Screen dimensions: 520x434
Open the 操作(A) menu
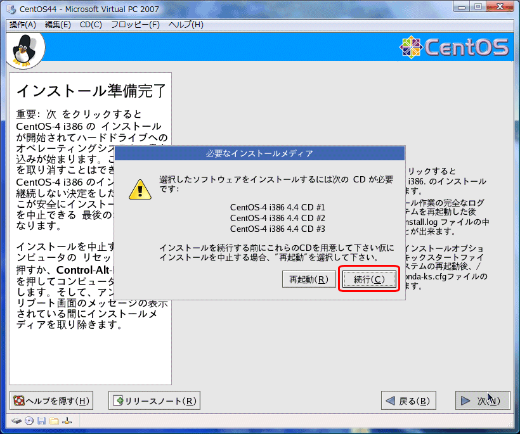(23, 25)
